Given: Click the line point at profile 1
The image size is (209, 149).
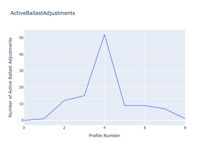Looking at the screenshot, I should [x=44, y=119].
